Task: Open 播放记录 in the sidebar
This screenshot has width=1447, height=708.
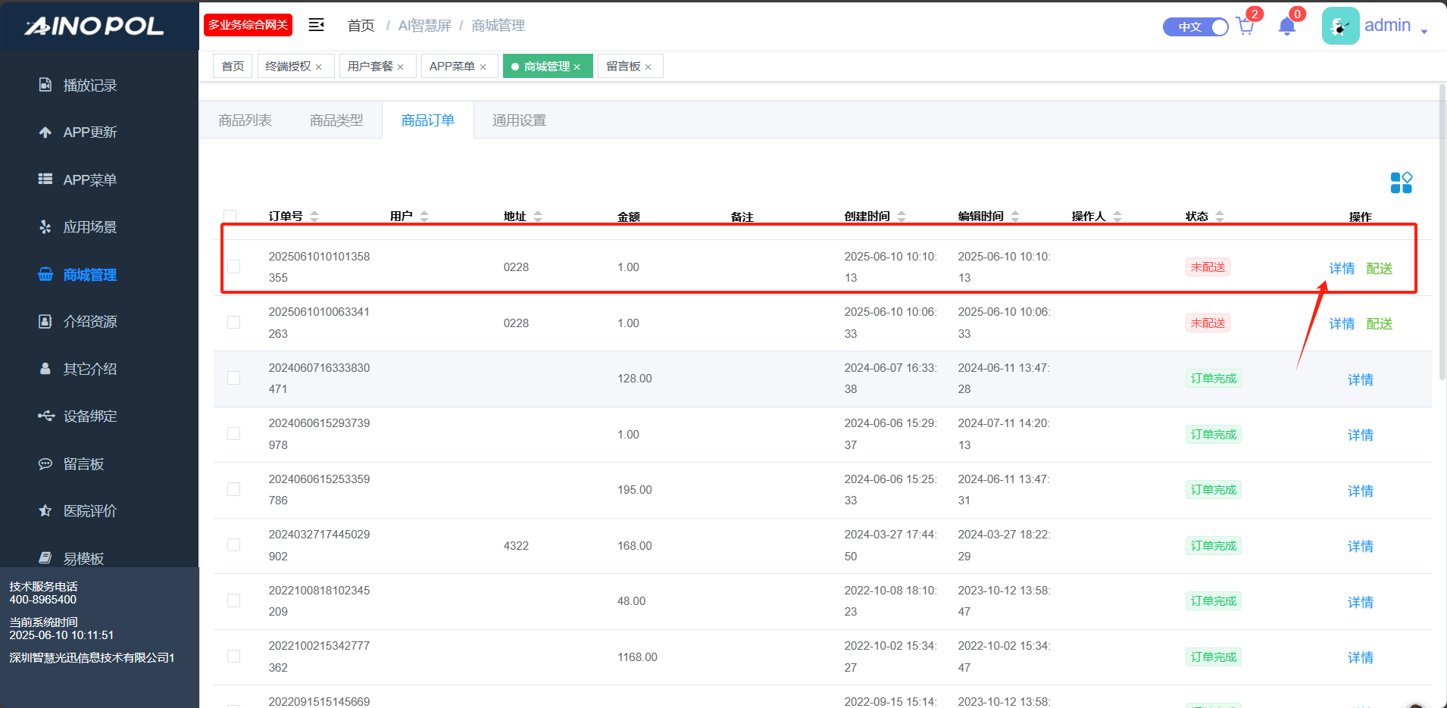Action: [x=89, y=86]
